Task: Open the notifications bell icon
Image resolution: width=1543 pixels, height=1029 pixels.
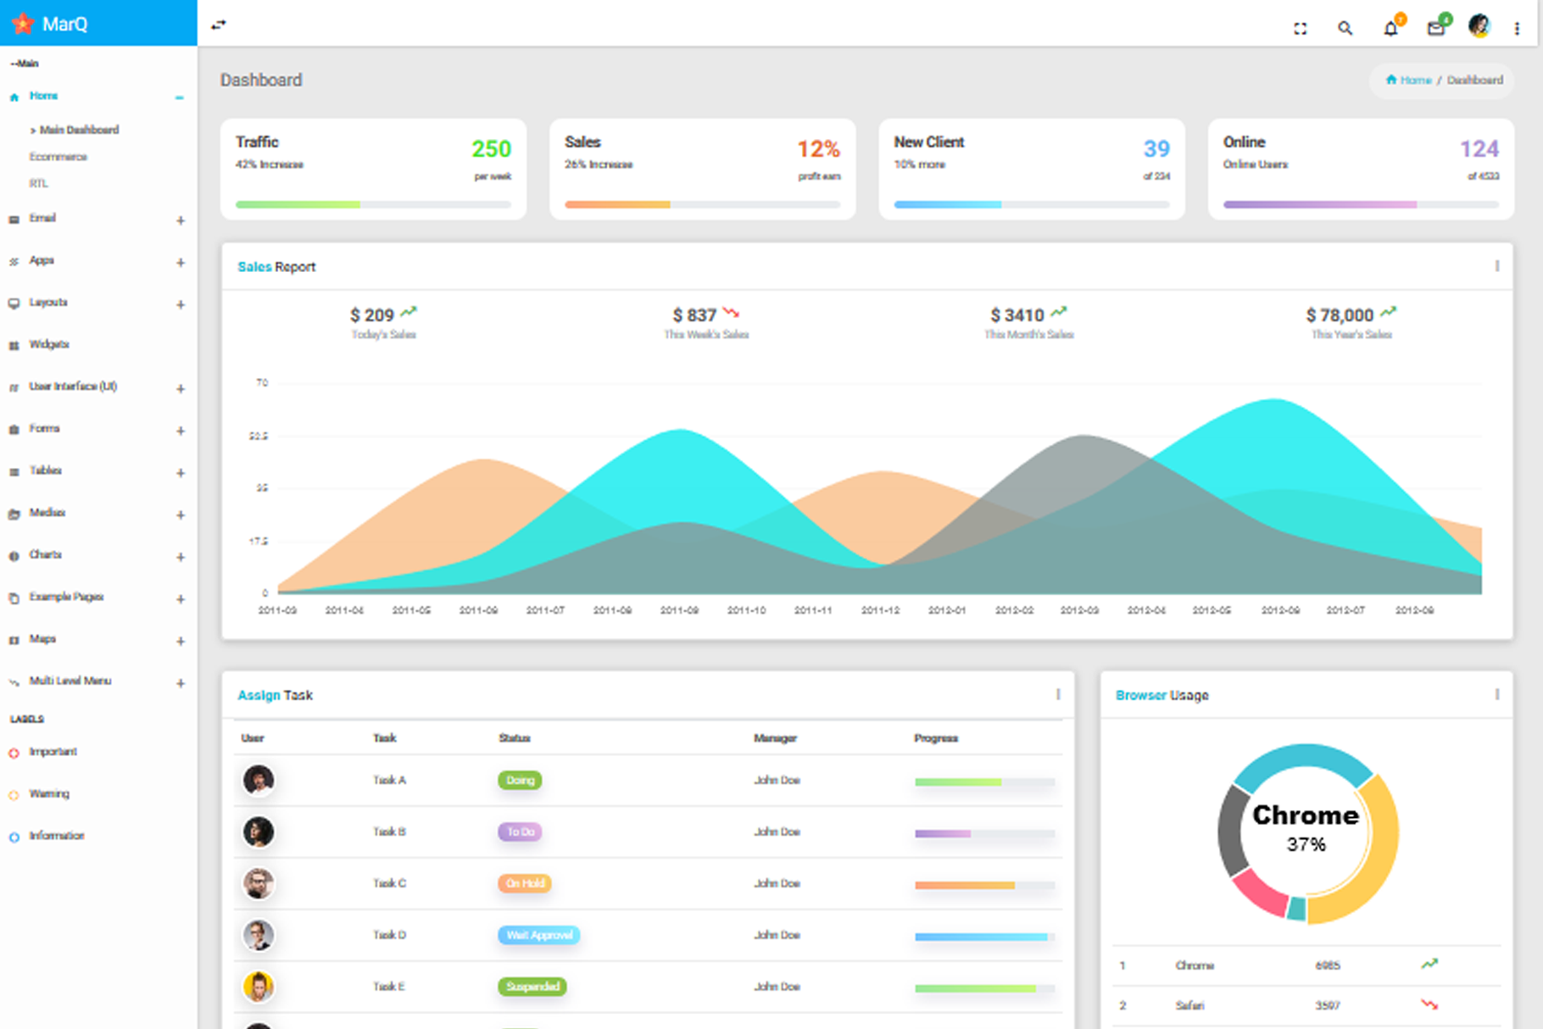Action: tap(1390, 29)
